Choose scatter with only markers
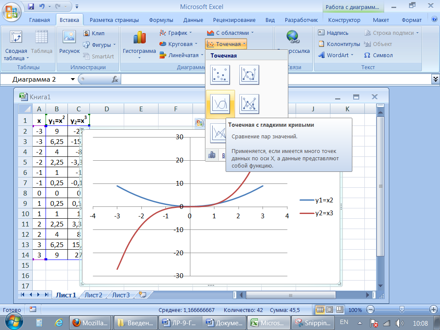The image size is (440, 330). pyautogui.click(x=220, y=75)
